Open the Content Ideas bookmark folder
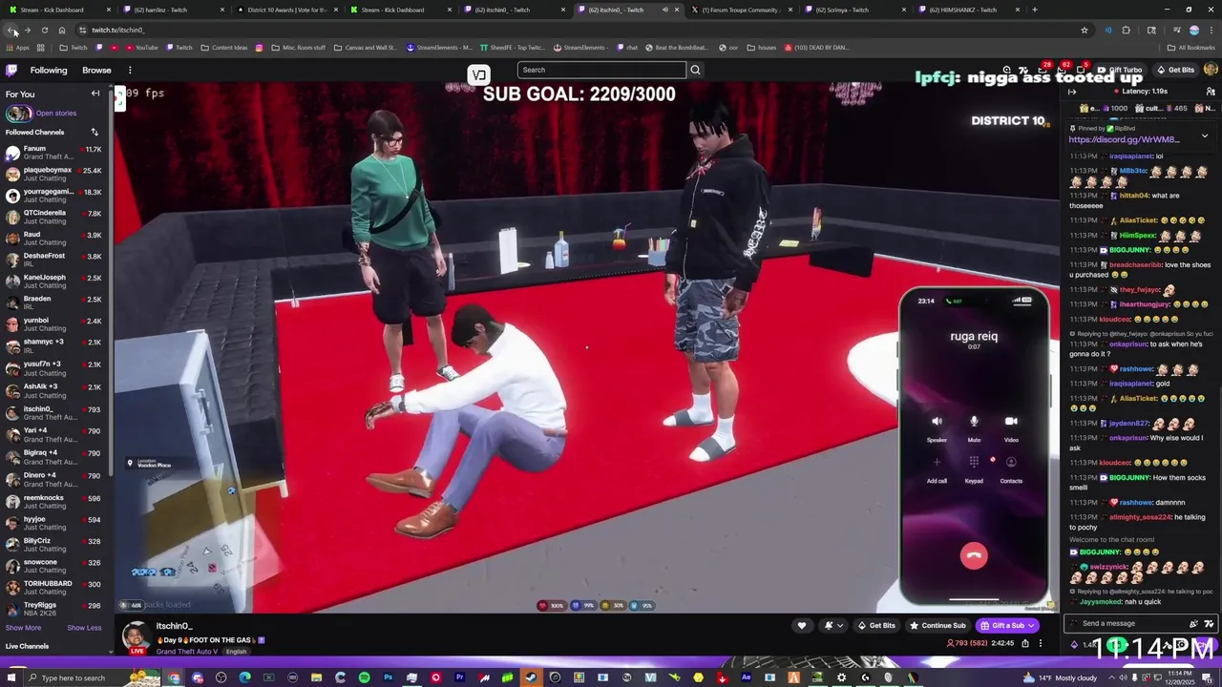 (x=224, y=47)
